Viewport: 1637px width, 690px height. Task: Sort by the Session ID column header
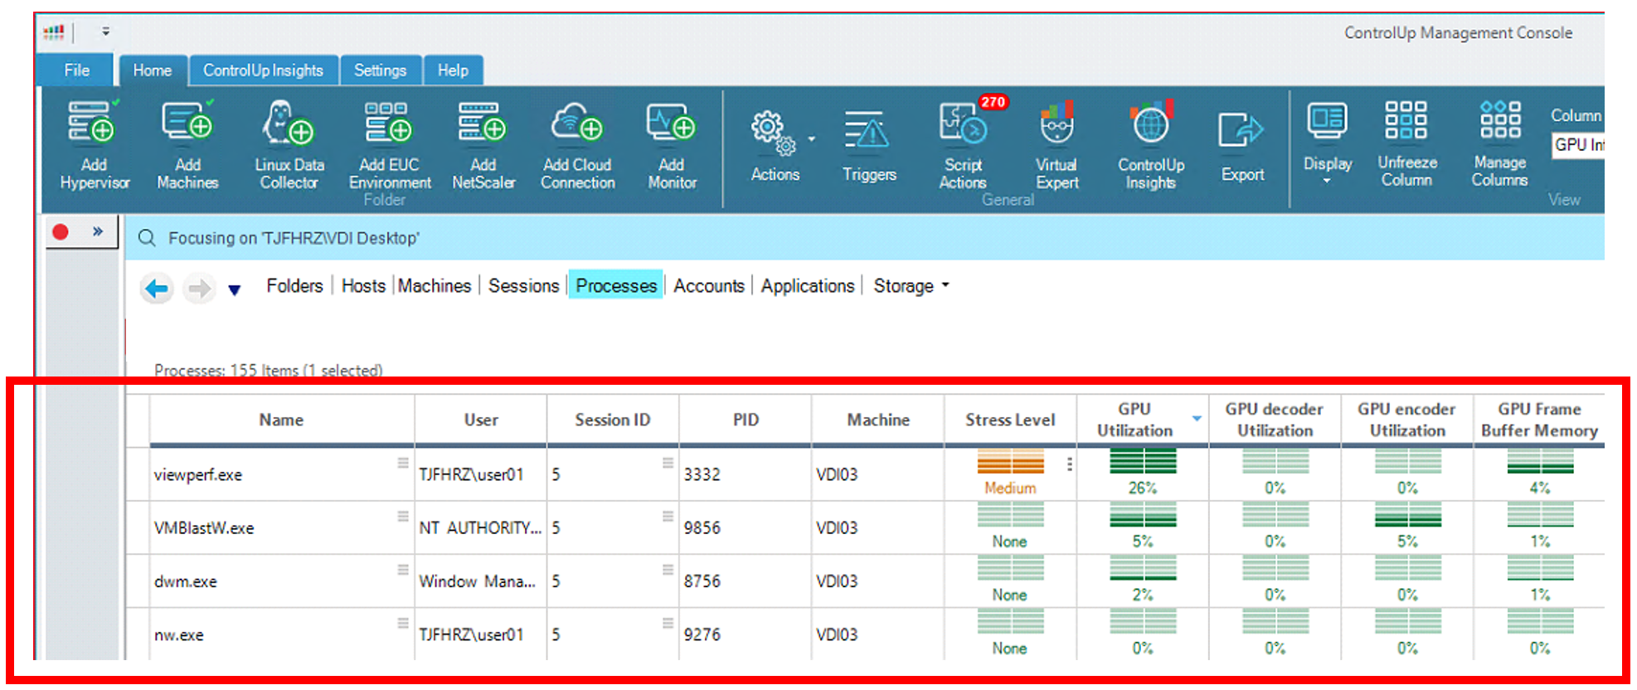click(613, 420)
